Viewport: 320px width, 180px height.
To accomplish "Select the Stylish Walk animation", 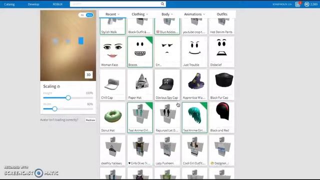I will coord(112,26).
